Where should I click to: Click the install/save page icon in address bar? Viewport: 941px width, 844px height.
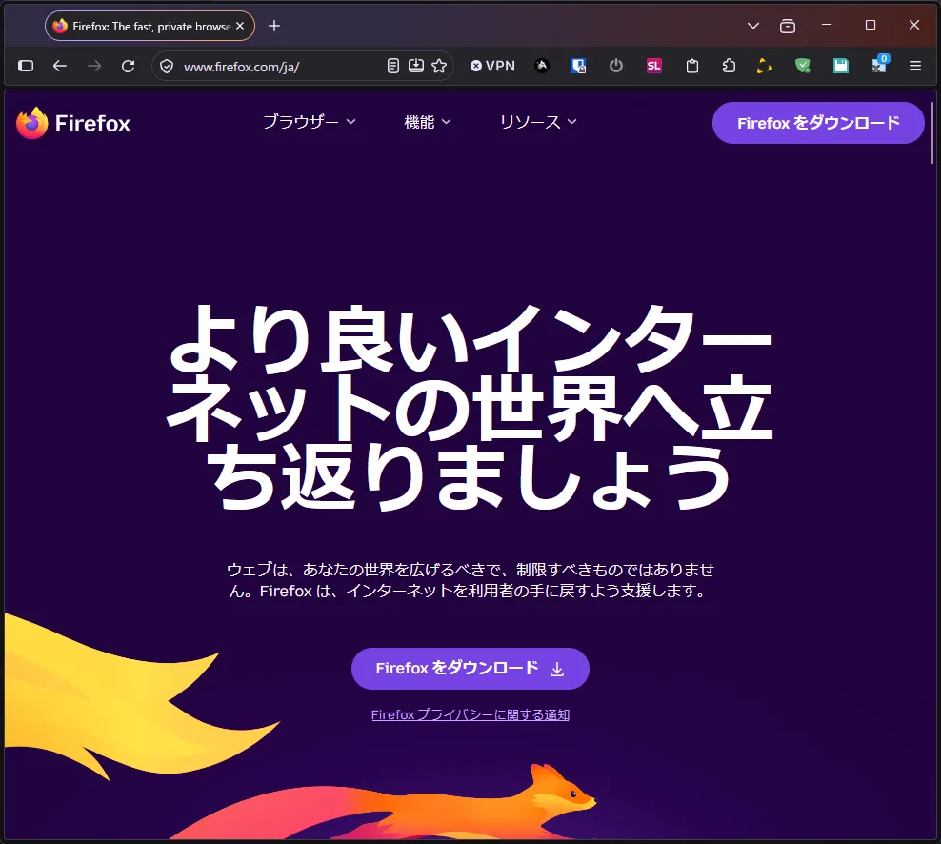[416, 66]
